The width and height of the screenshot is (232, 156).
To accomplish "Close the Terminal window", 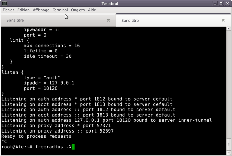I will click(227, 3).
